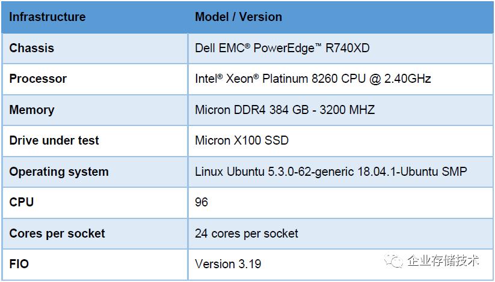This screenshot has width=495, height=282.
Task: Select the Micron X100 SSD cell
Action: click(242, 140)
